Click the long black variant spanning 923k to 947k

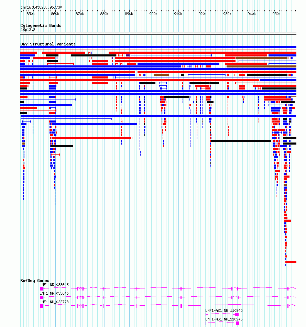click(x=241, y=141)
